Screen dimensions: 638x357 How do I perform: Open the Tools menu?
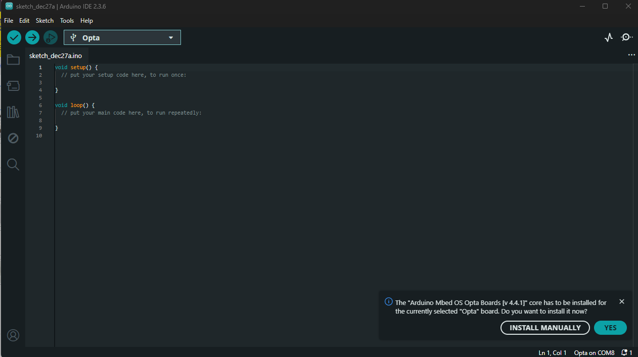click(67, 21)
